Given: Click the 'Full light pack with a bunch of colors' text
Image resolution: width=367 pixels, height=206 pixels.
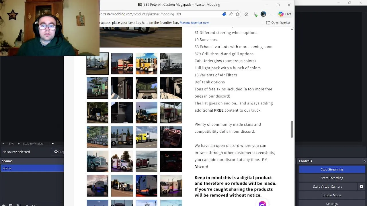Looking at the screenshot, I should [228, 68].
